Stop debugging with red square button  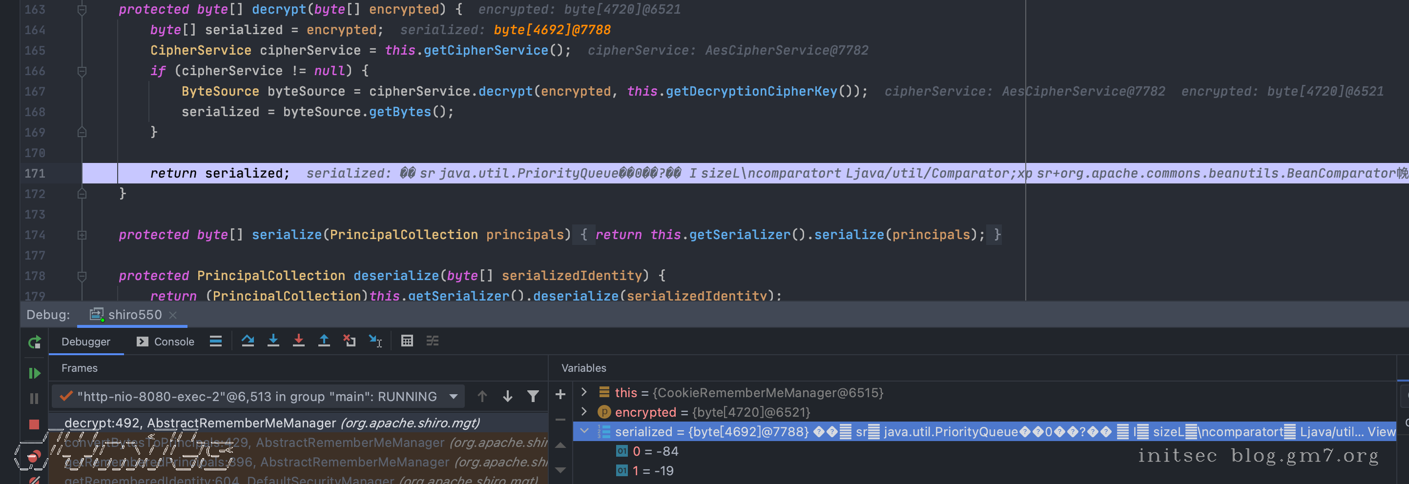tap(35, 424)
